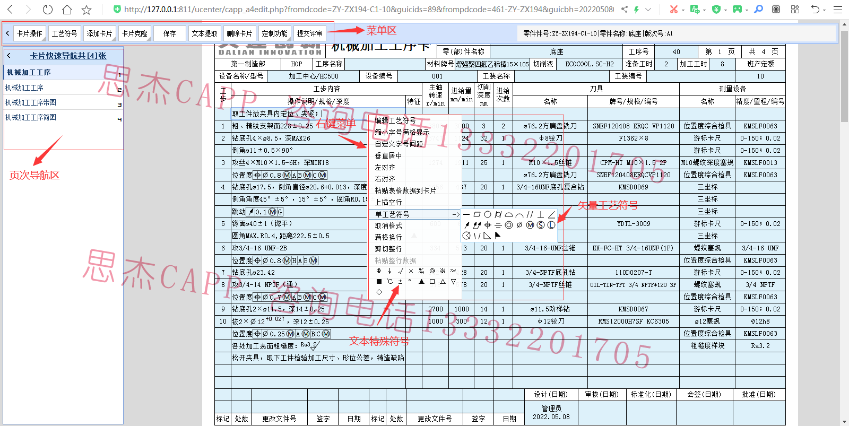Collapse the card navigation panel chevron
Viewport: 849px width, 426px height.
pyautogui.click(x=9, y=55)
